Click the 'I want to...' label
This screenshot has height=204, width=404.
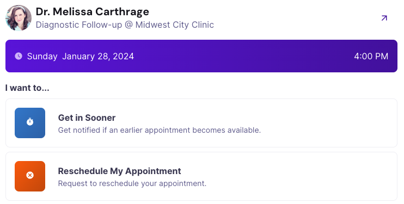[x=27, y=88]
